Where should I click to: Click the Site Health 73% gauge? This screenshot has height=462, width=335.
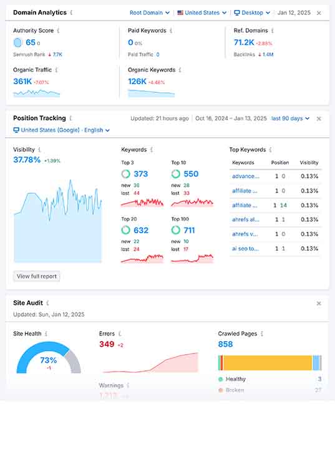tap(49, 357)
